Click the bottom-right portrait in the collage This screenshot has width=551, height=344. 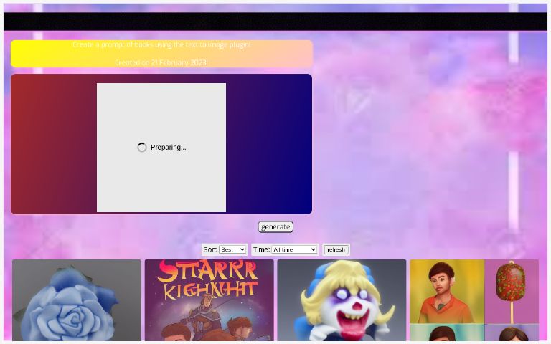(x=512, y=333)
